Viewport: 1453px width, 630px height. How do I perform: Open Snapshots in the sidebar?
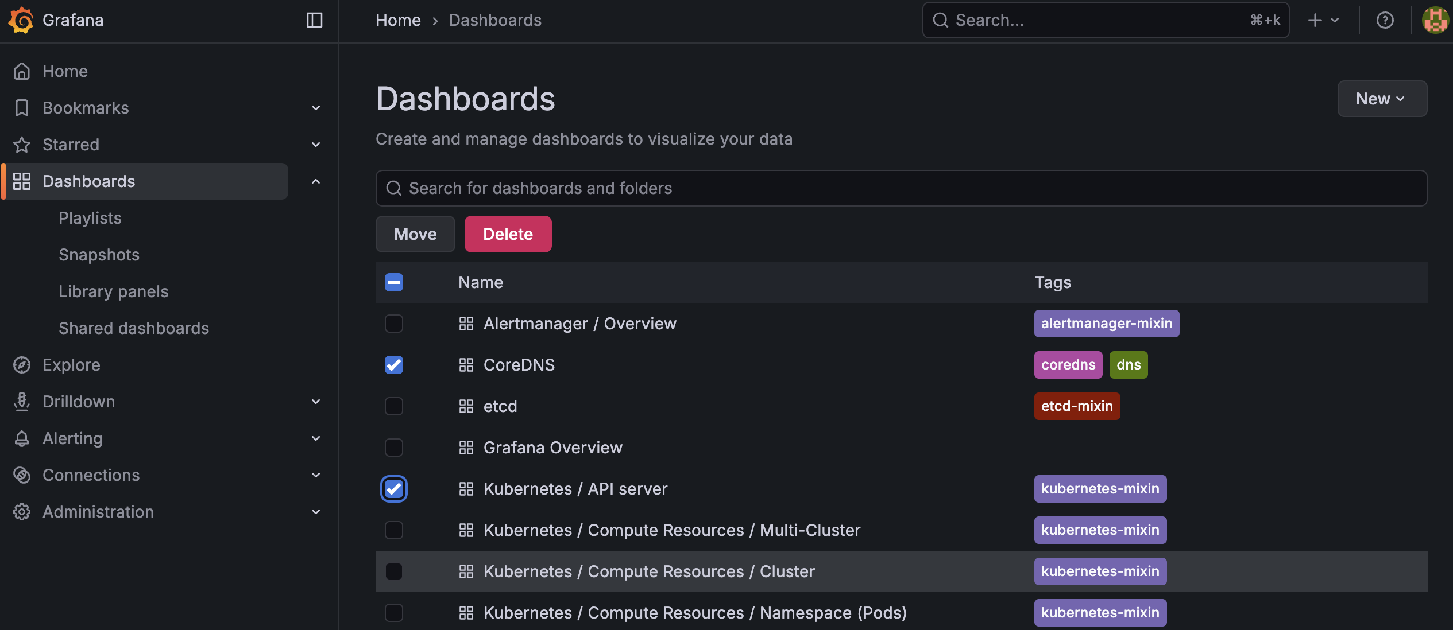click(99, 255)
